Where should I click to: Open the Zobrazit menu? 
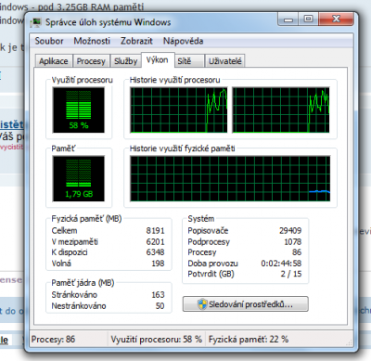(136, 41)
